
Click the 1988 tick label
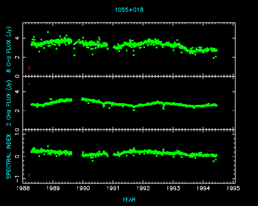point(23,188)
